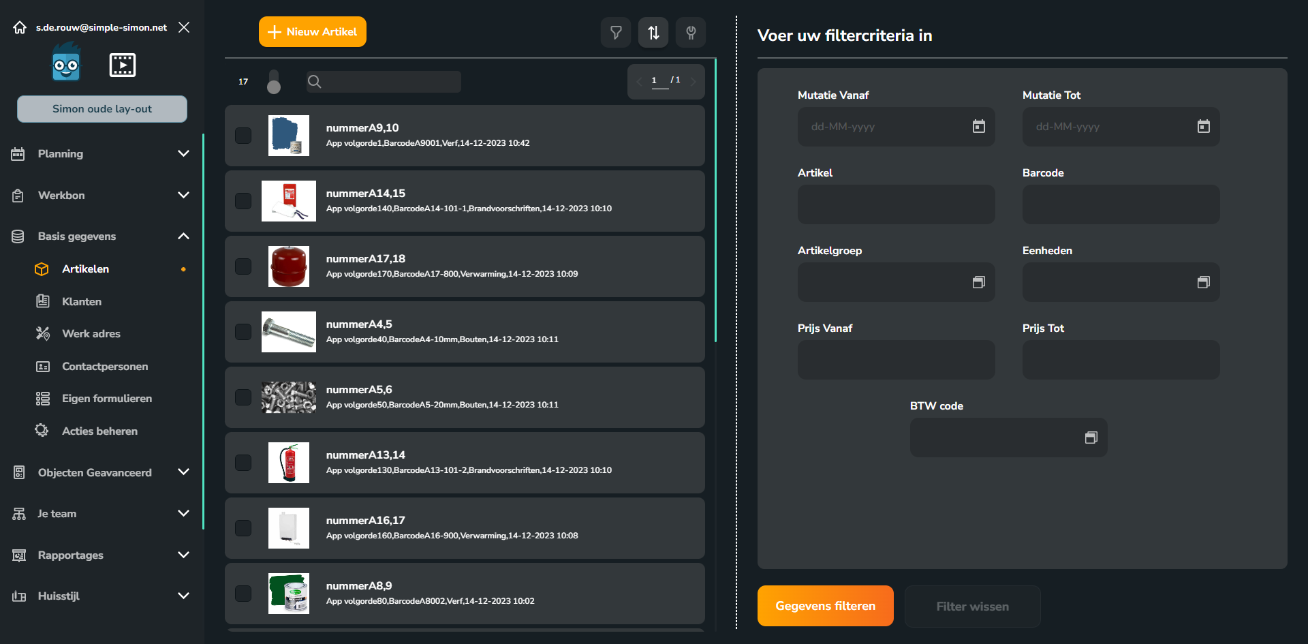Go to Contactpersonen in sidebar
This screenshot has height=644, width=1308.
point(105,367)
